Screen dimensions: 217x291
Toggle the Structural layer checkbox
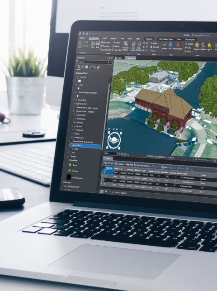(x=75, y=123)
